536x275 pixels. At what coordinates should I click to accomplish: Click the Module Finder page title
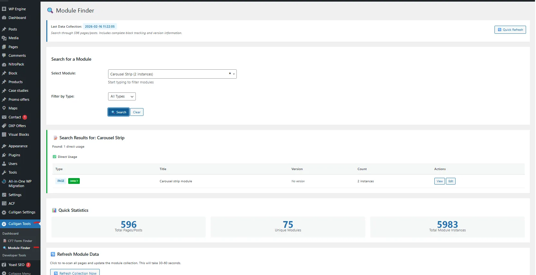click(75, 11)
